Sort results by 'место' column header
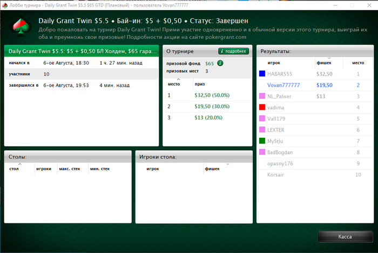The width and height of the screenshot is (378, 253). click(x=358, y=62)
